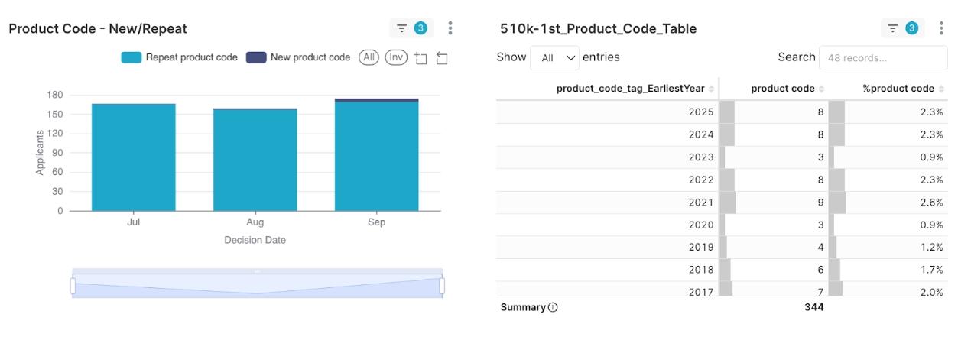Click the Inv legend inverse selector
Screen dimensions: 971x337
click(x=395, y=57)
